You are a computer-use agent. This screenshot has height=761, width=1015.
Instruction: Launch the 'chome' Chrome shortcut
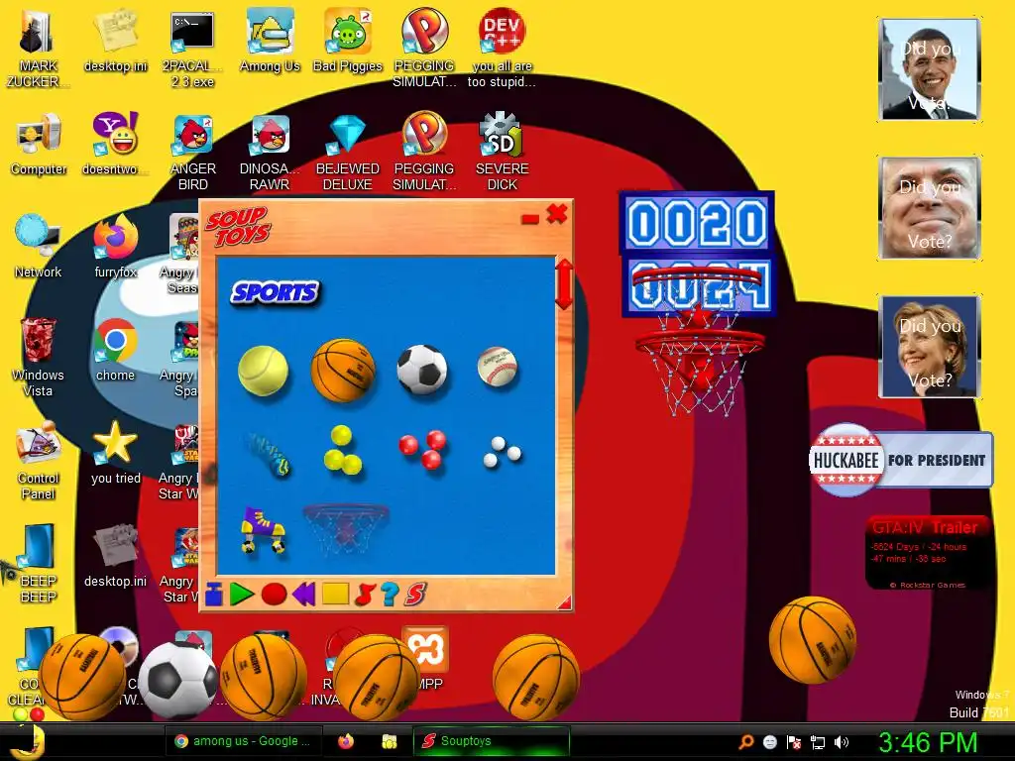tap(115, 350)
